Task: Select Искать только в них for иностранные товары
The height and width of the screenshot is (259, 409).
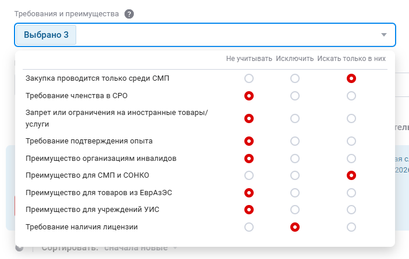Action: pyautogui.click(x=351, y=118)
